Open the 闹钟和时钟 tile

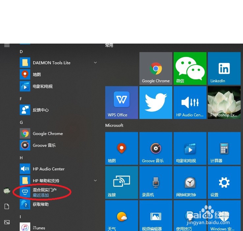[190, 183]
